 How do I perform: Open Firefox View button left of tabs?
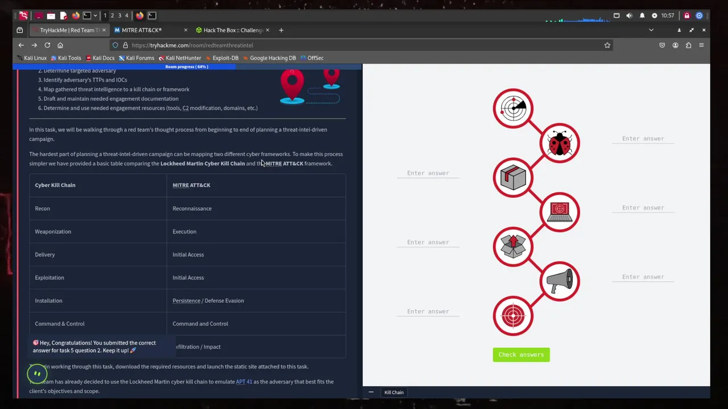point(20,30)
